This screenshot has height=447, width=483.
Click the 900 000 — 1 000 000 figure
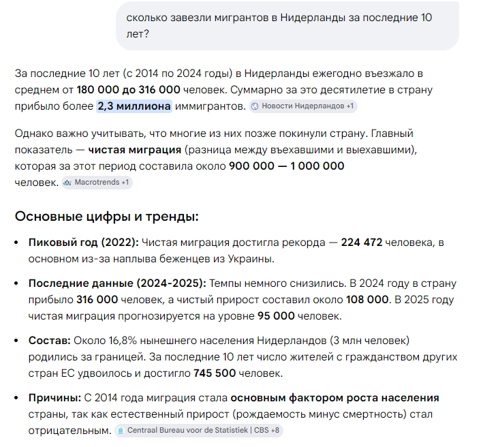287,166
